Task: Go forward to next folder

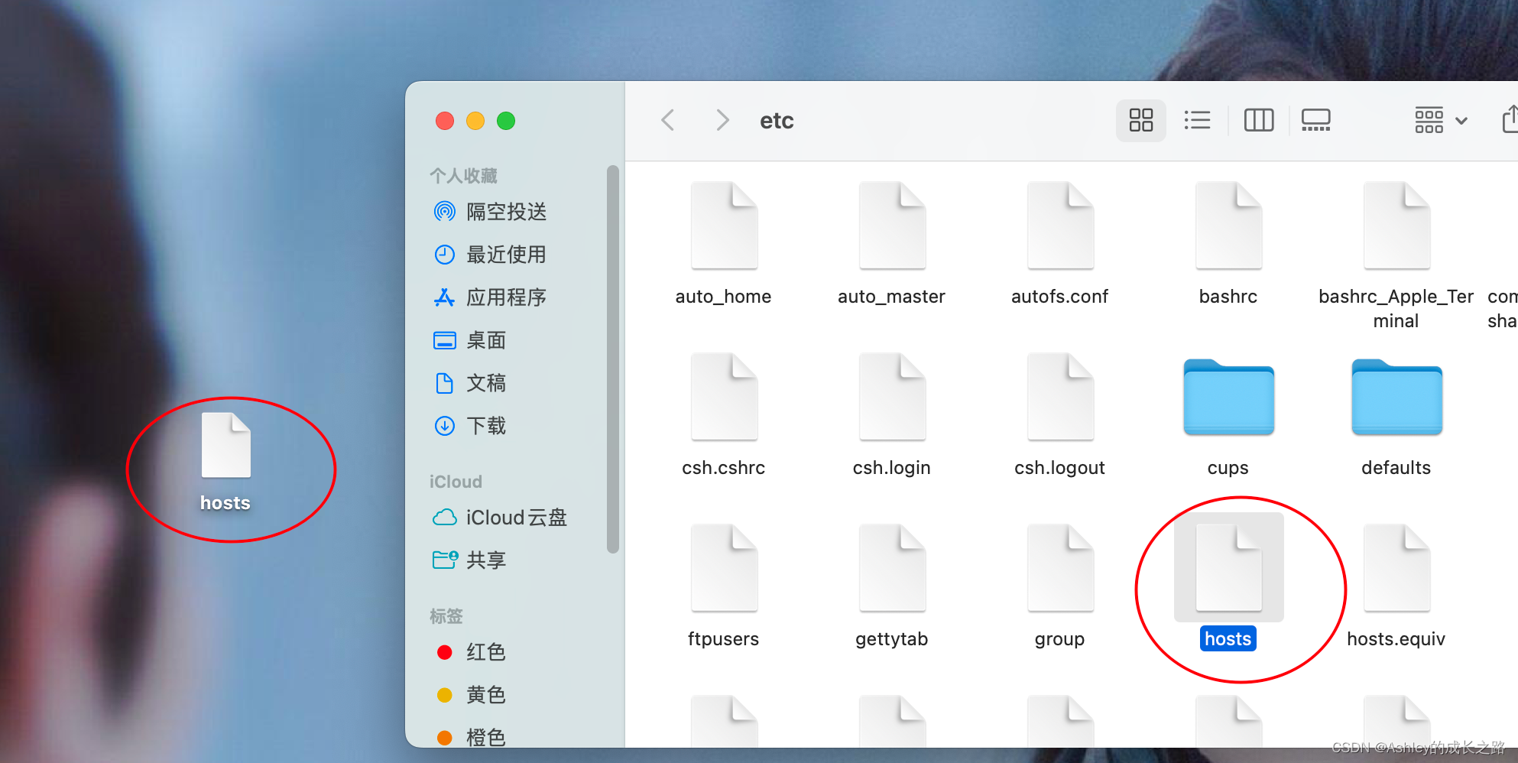Action: click(x=722, y=120)
